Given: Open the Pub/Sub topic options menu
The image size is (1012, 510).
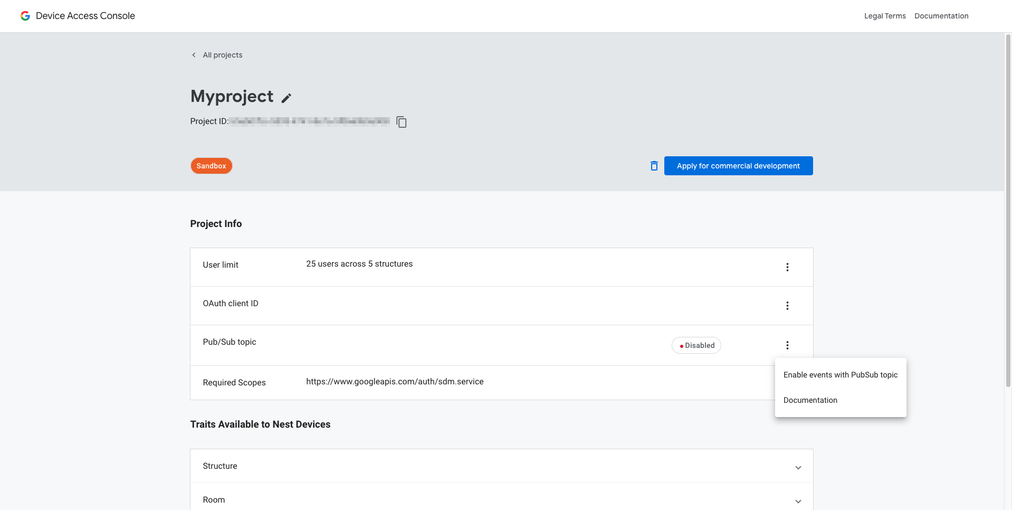Looking at the screenshot, I should 787,345.
